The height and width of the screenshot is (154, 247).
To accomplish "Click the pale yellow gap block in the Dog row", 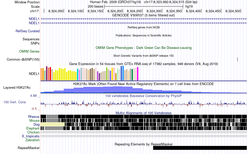I will (53, 124).
